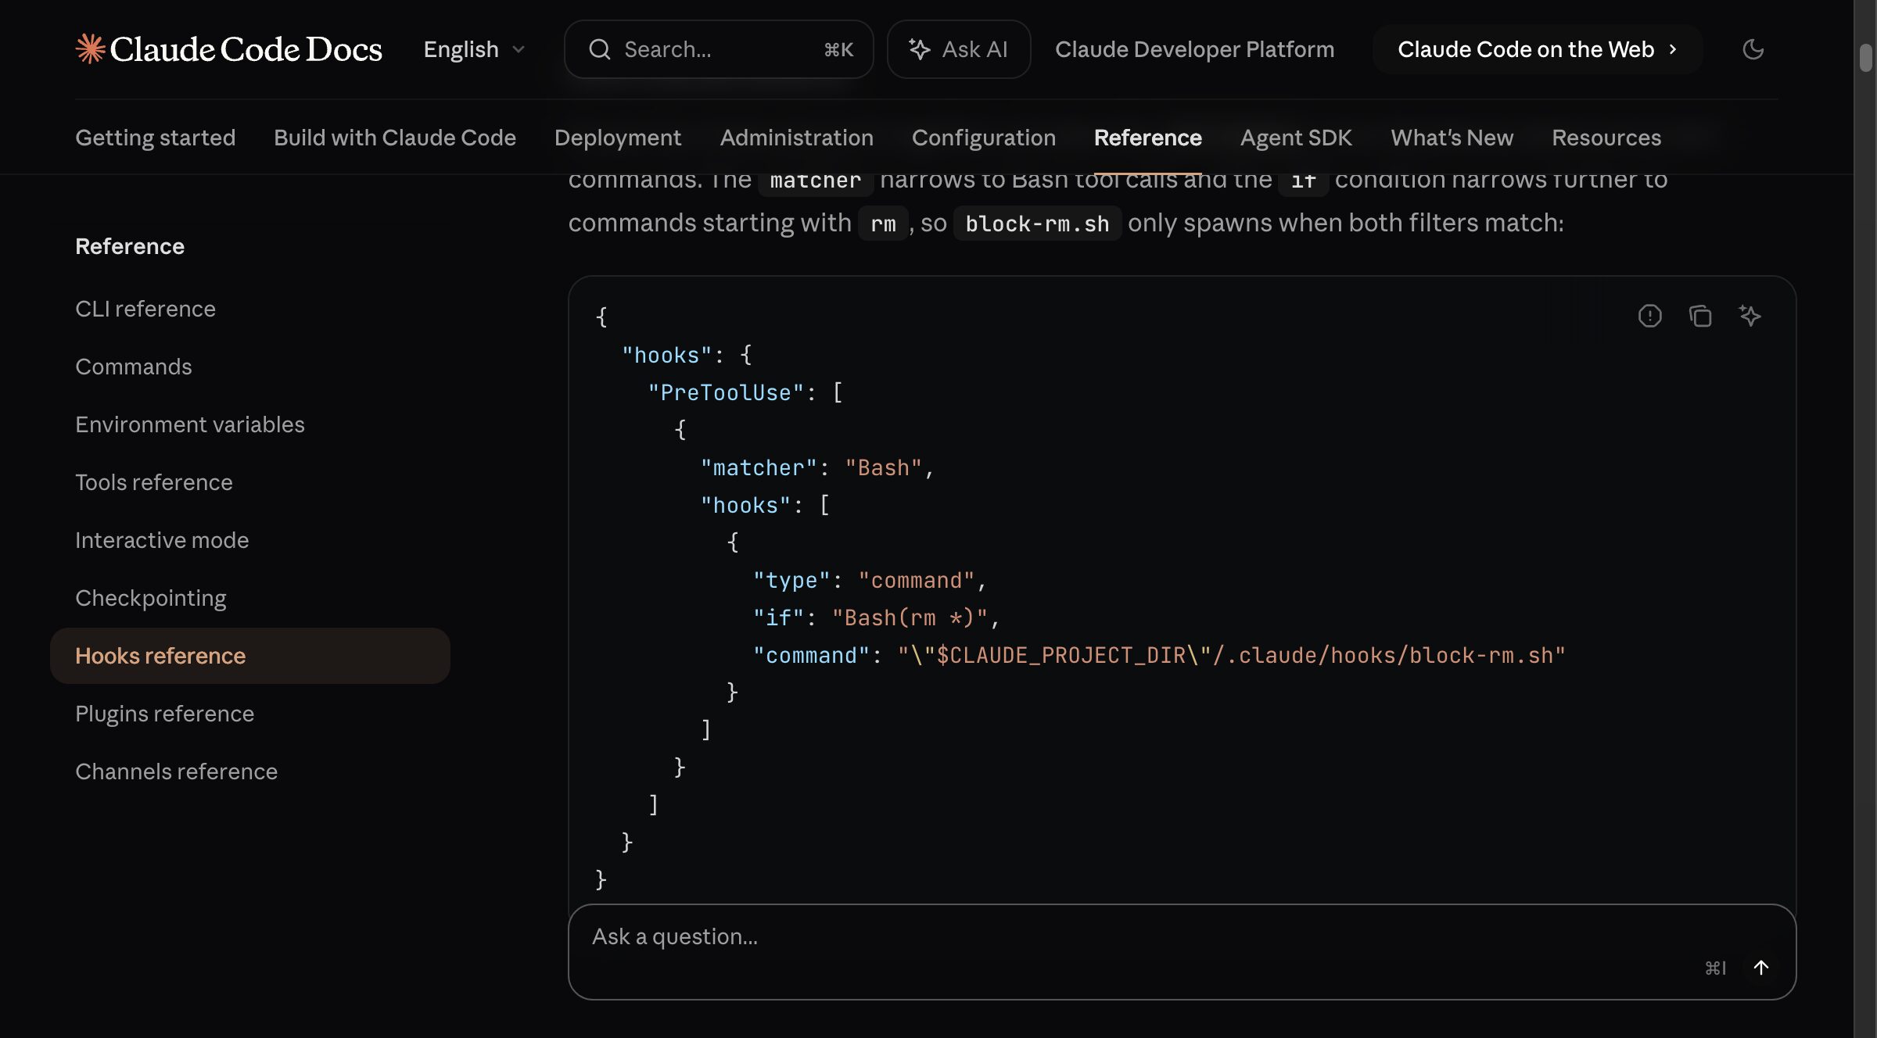The height and width of the screenshot is (1038, 1877).
Task: Click the report incorrect code icon
Action: point(1649,316)
